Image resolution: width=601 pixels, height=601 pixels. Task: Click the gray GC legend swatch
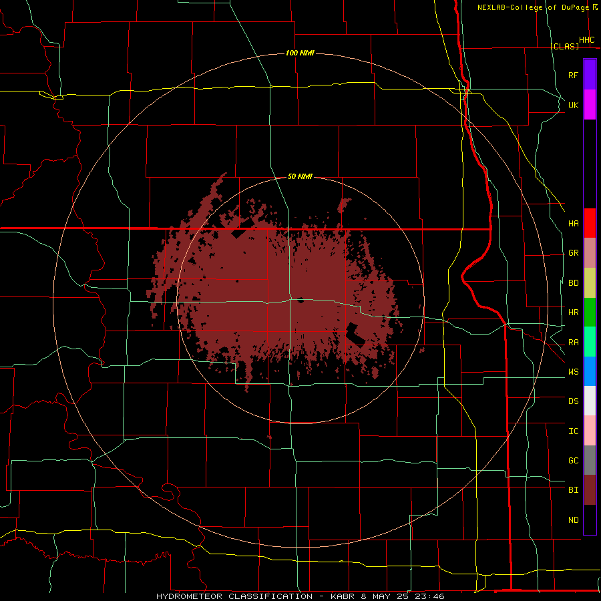pos(590,460)
